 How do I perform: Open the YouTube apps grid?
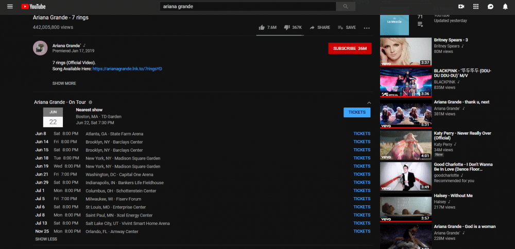(x=475, y=7)
